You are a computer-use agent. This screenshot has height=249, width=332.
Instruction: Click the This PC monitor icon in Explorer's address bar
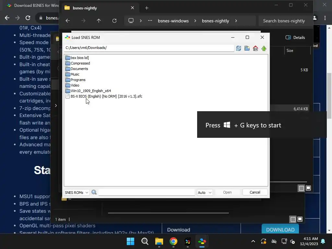point(131,20)
